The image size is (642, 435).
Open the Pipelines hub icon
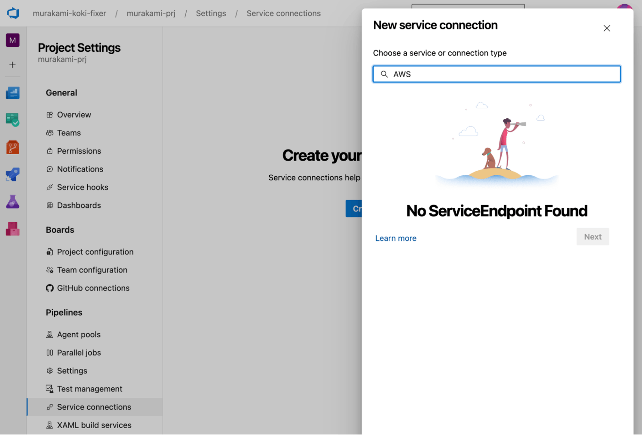pos(12,174)
